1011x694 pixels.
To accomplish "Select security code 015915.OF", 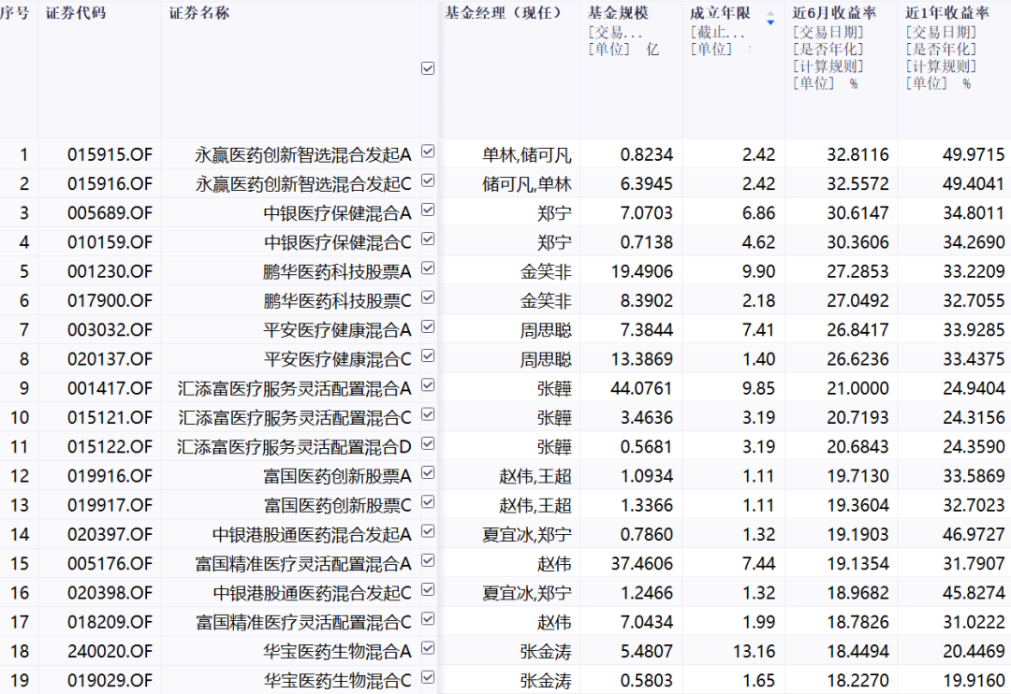I will (x=110, y=154).
